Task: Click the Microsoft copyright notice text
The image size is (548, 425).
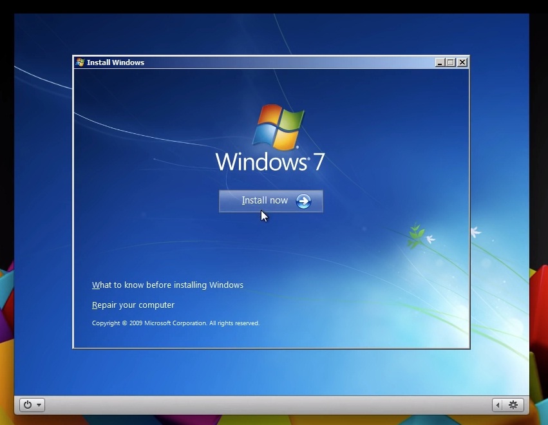Action: (175, 323)
